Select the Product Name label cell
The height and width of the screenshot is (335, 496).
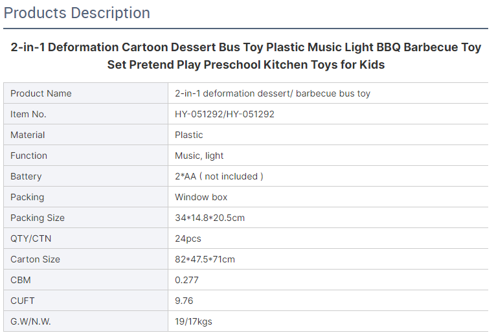85,93
